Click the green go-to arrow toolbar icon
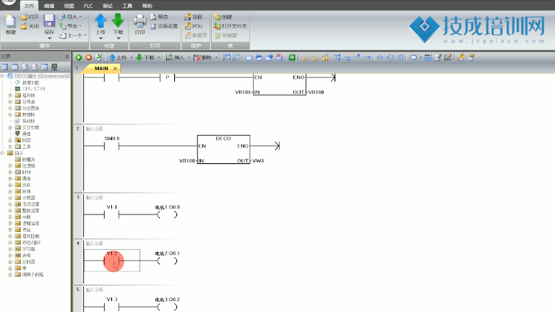The width and height of the screenshot is (555, 312). point(292,57)
